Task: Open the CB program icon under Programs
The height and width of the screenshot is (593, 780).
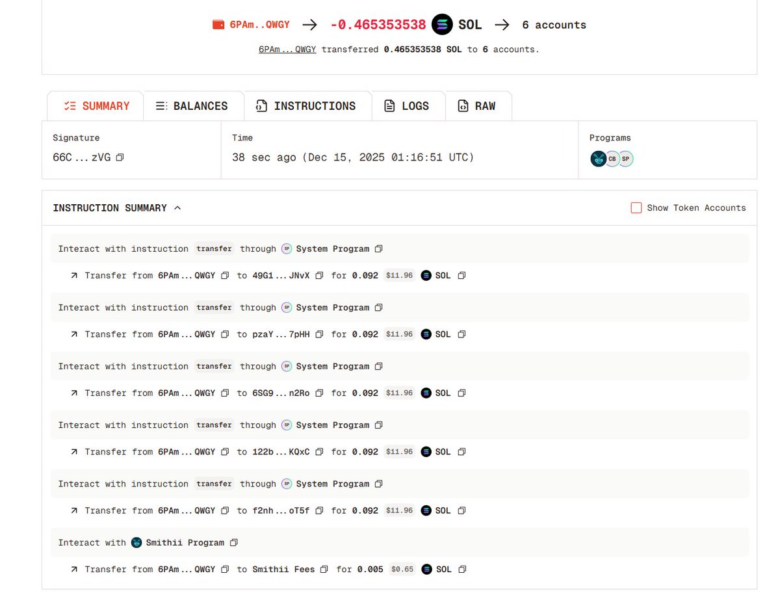Action: [x=612, y=159]
